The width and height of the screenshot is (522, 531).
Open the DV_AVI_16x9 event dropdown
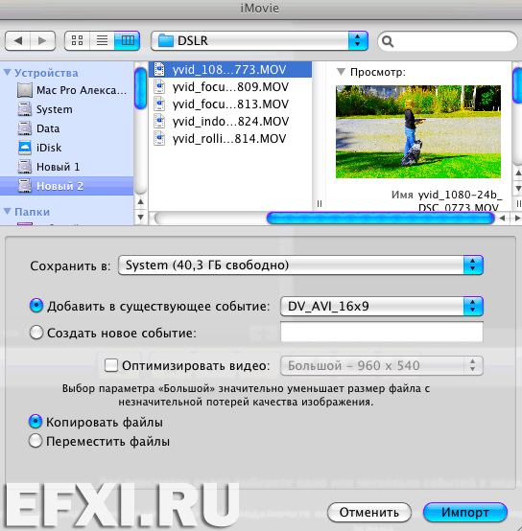pyautogui.click(x=382, y=306)
